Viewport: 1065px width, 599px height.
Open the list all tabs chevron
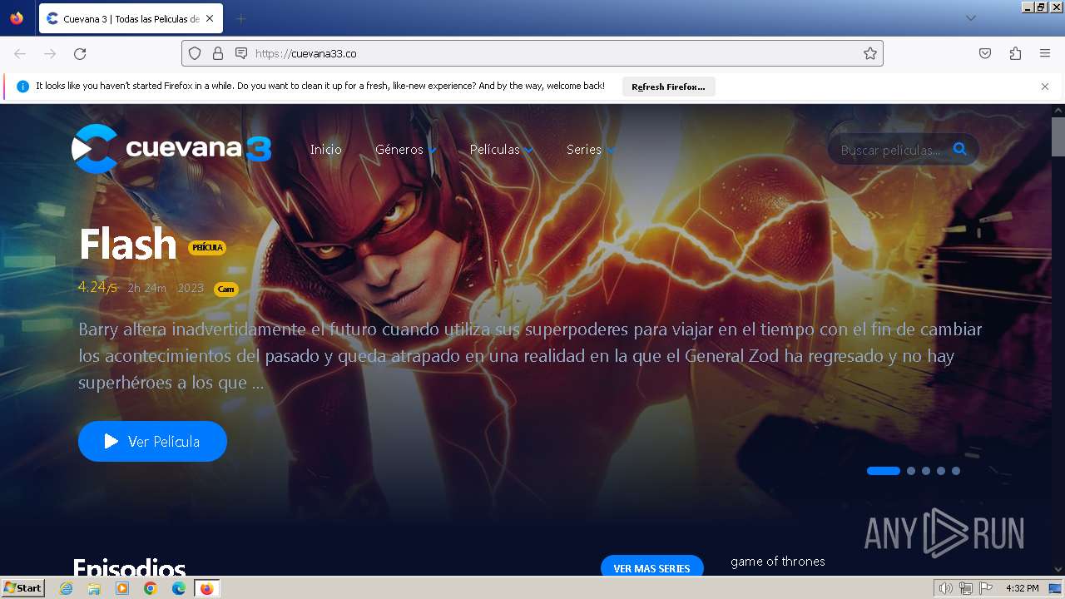point(970,18)
